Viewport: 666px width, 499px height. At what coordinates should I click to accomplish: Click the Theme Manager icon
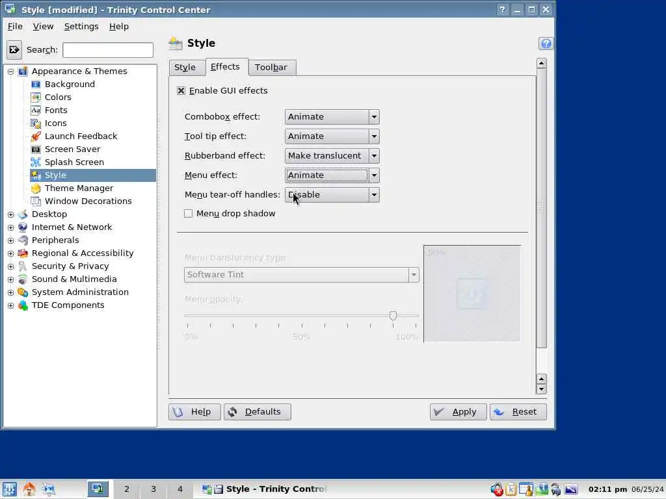pyautogui.click(x=36, y=188)
